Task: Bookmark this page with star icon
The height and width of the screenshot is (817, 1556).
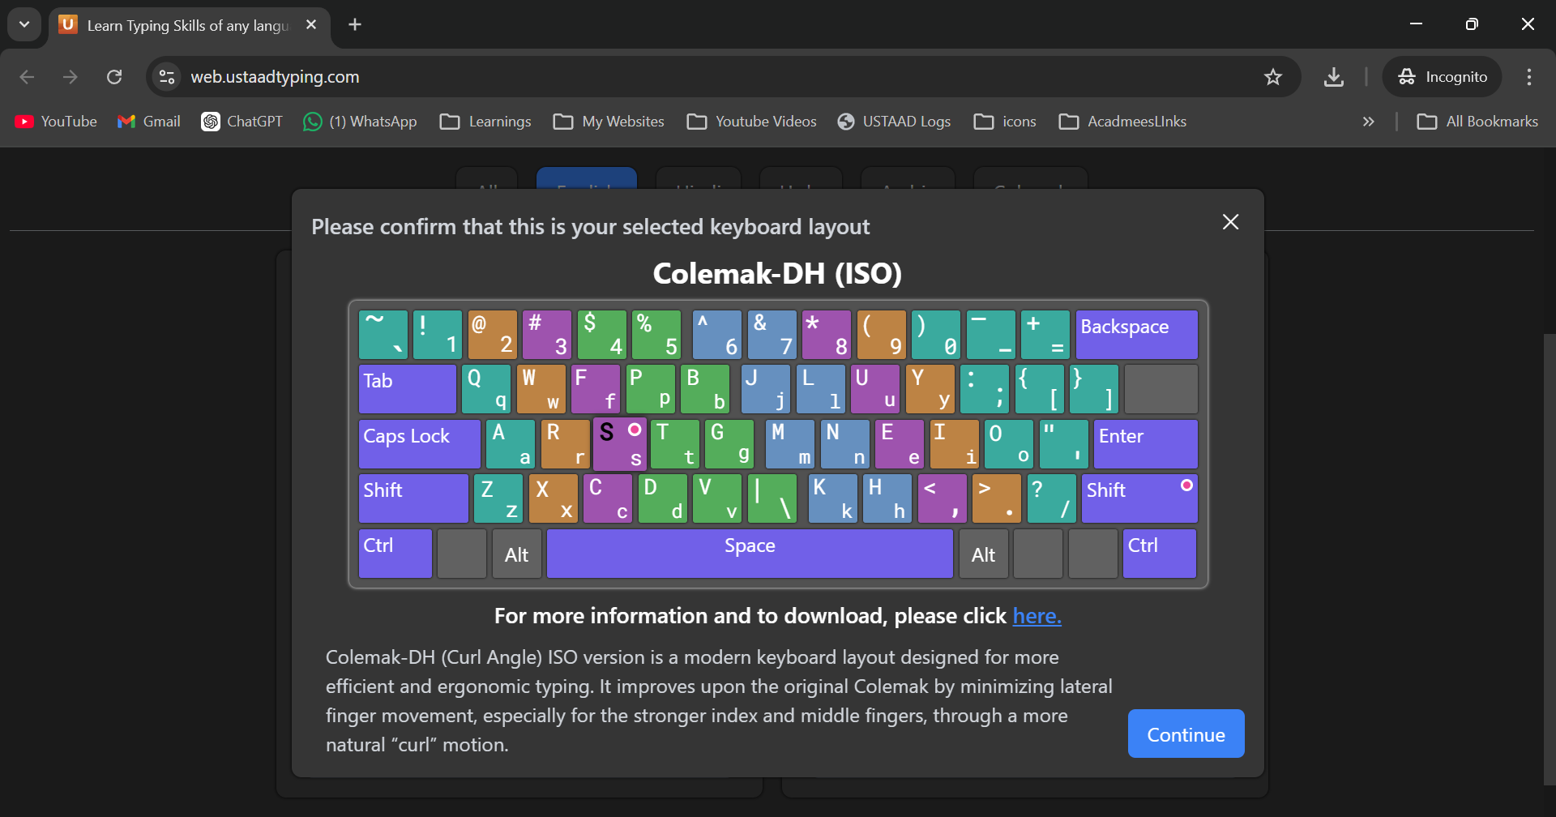Action: (x=1273, y=77)
